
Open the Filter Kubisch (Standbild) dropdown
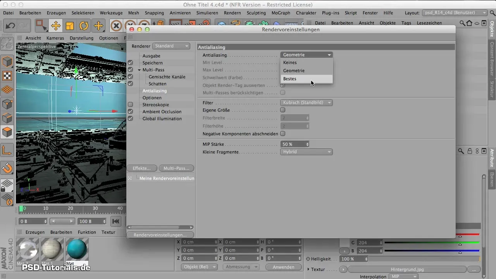(307, 103)
